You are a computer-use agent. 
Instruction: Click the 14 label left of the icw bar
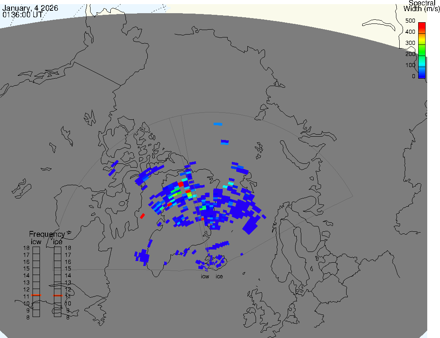(26, 276)
